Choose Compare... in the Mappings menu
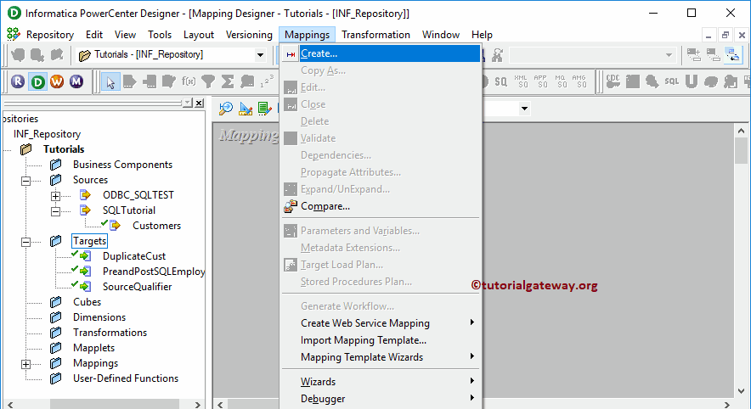This screenshot has height=409, width=751. tap(381, 207)
